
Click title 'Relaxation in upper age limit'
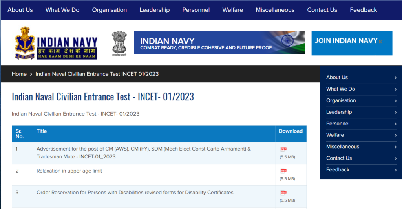(69, 171)
